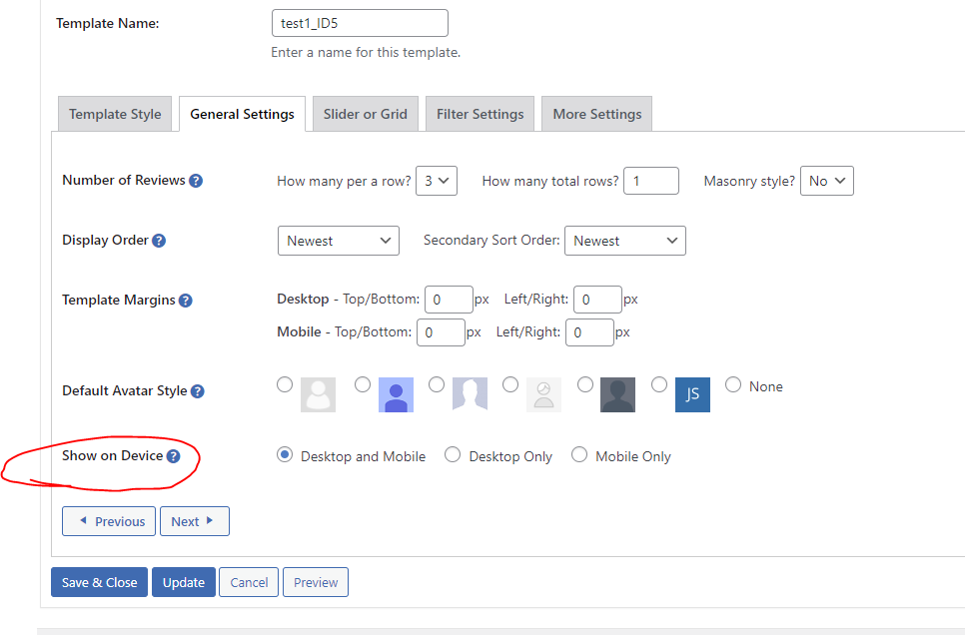The height and width of the screenshot is (635, 965).
Task: Select the dark silhouette avatar image
Action: [x=618, y=394]
